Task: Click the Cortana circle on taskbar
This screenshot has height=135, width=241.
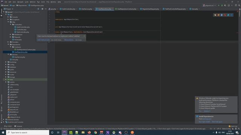Action: click(x=52, y=132)
